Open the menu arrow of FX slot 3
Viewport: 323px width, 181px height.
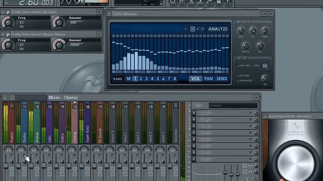pyautogui.click(x=194, y=126)
